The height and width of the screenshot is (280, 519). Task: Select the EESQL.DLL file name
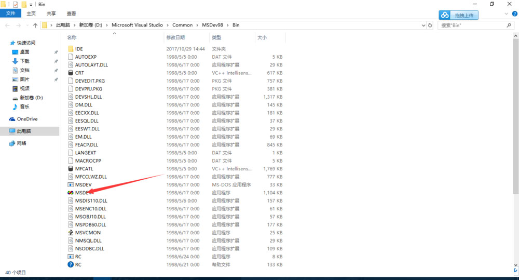[x=87, y=121]
